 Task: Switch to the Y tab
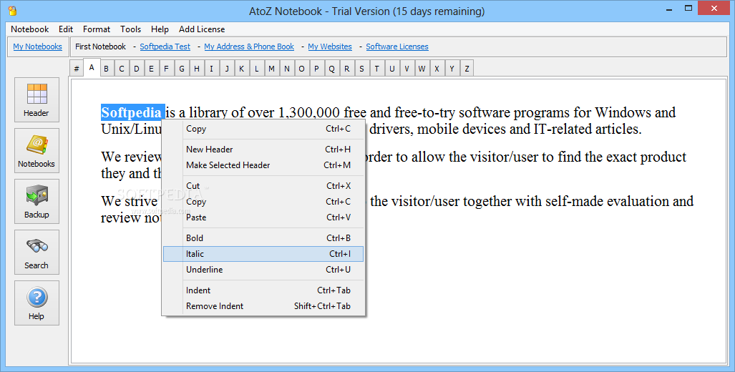pyautogui.click(x=452, y=69)
